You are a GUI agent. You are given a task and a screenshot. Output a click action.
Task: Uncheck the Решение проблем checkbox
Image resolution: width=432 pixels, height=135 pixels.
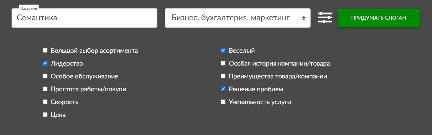pos(223,89)
